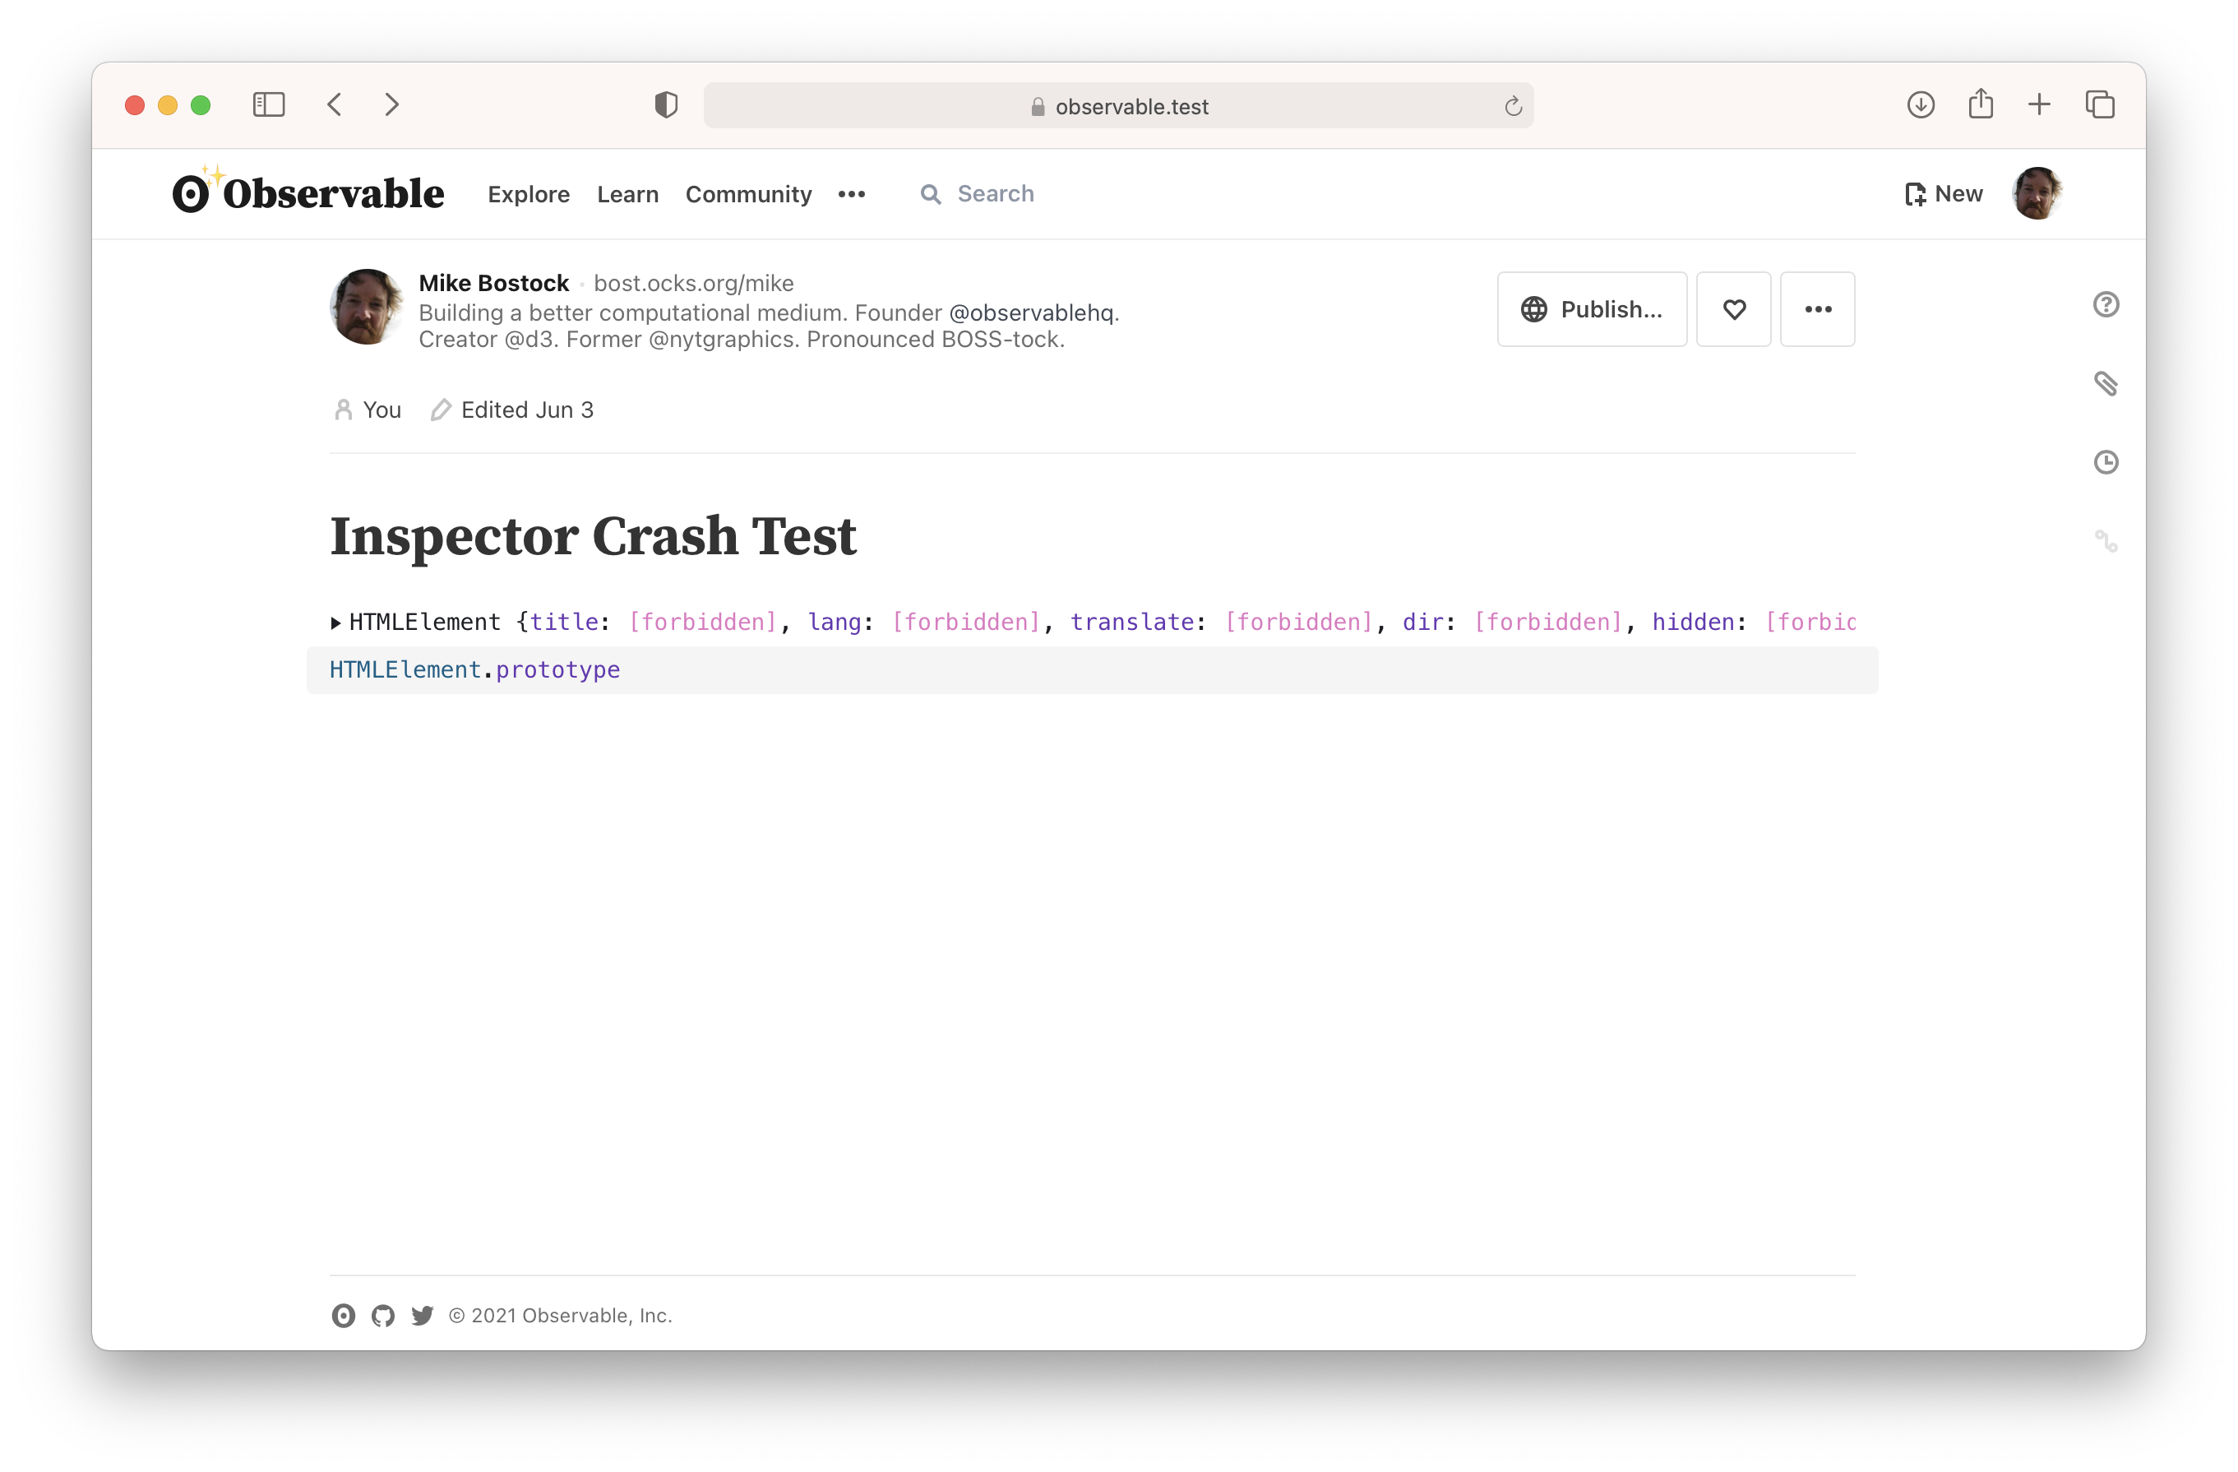Viewport: 2238px width, 1472px height.
Task: Toggle the Safari sidebar
Action: [x=269, y=104]
